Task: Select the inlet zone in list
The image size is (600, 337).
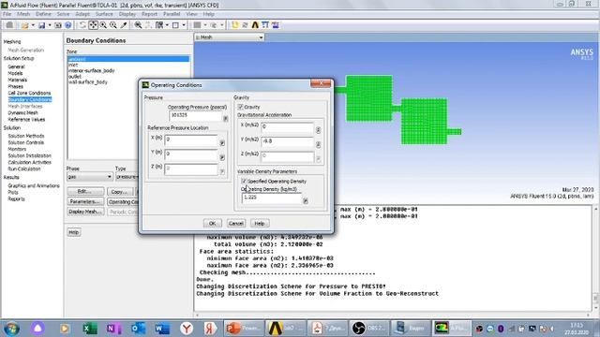Action: pos(73,65)
